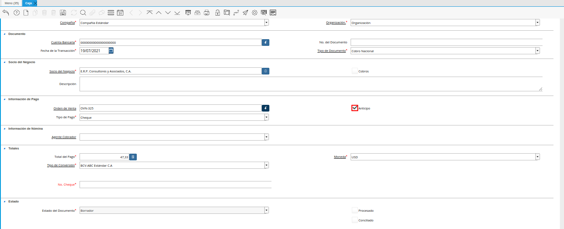Enable the Cobros checkbox

point(354,71)
